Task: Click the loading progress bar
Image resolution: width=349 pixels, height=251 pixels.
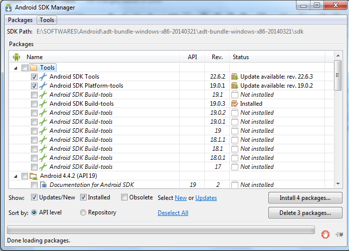Action: 161,230
